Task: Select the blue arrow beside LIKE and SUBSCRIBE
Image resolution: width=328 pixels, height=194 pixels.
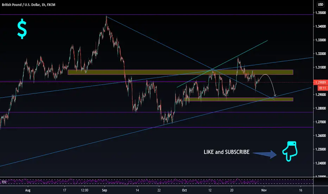Action: point(265,154)
